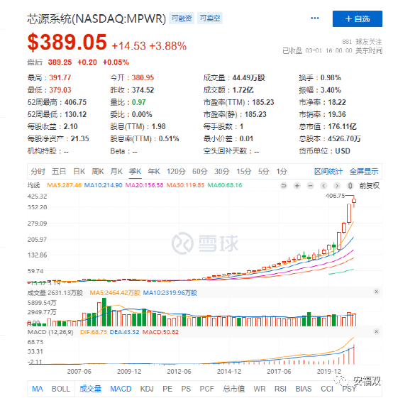Open 全屏显示 fullscreen chart
Viewport: 393px width, 398px height.
tap(364, 172)
